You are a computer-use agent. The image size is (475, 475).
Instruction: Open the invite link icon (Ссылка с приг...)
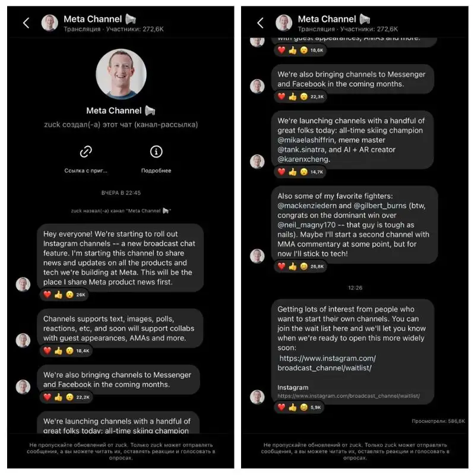pyautogui.click(x=85, y=152)
